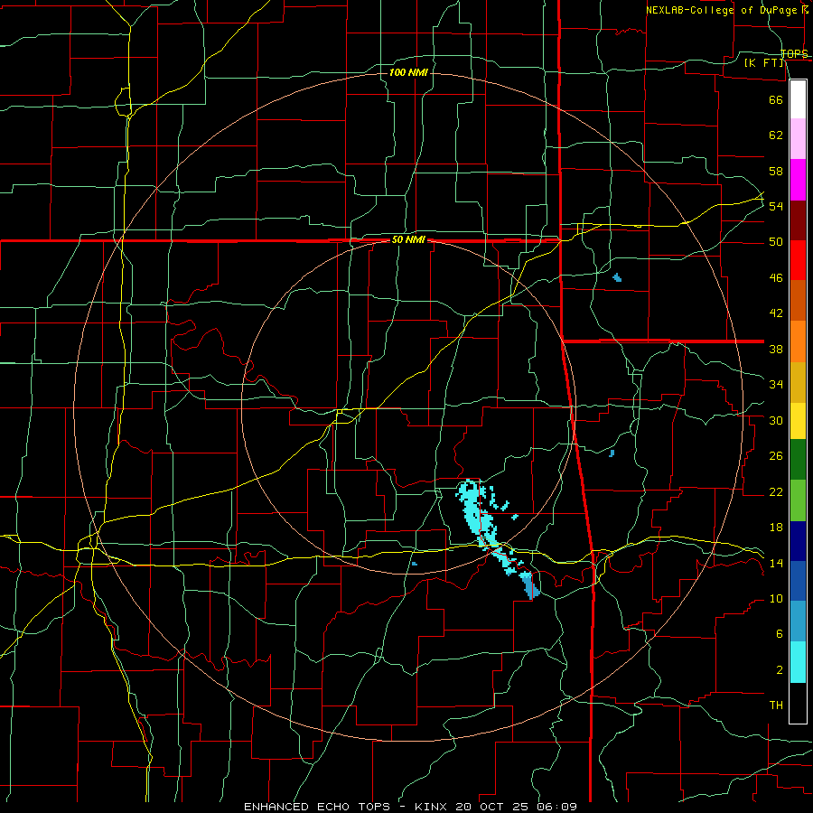
Task: Click the small blue echo in northeast county
Action: (617, 277)
